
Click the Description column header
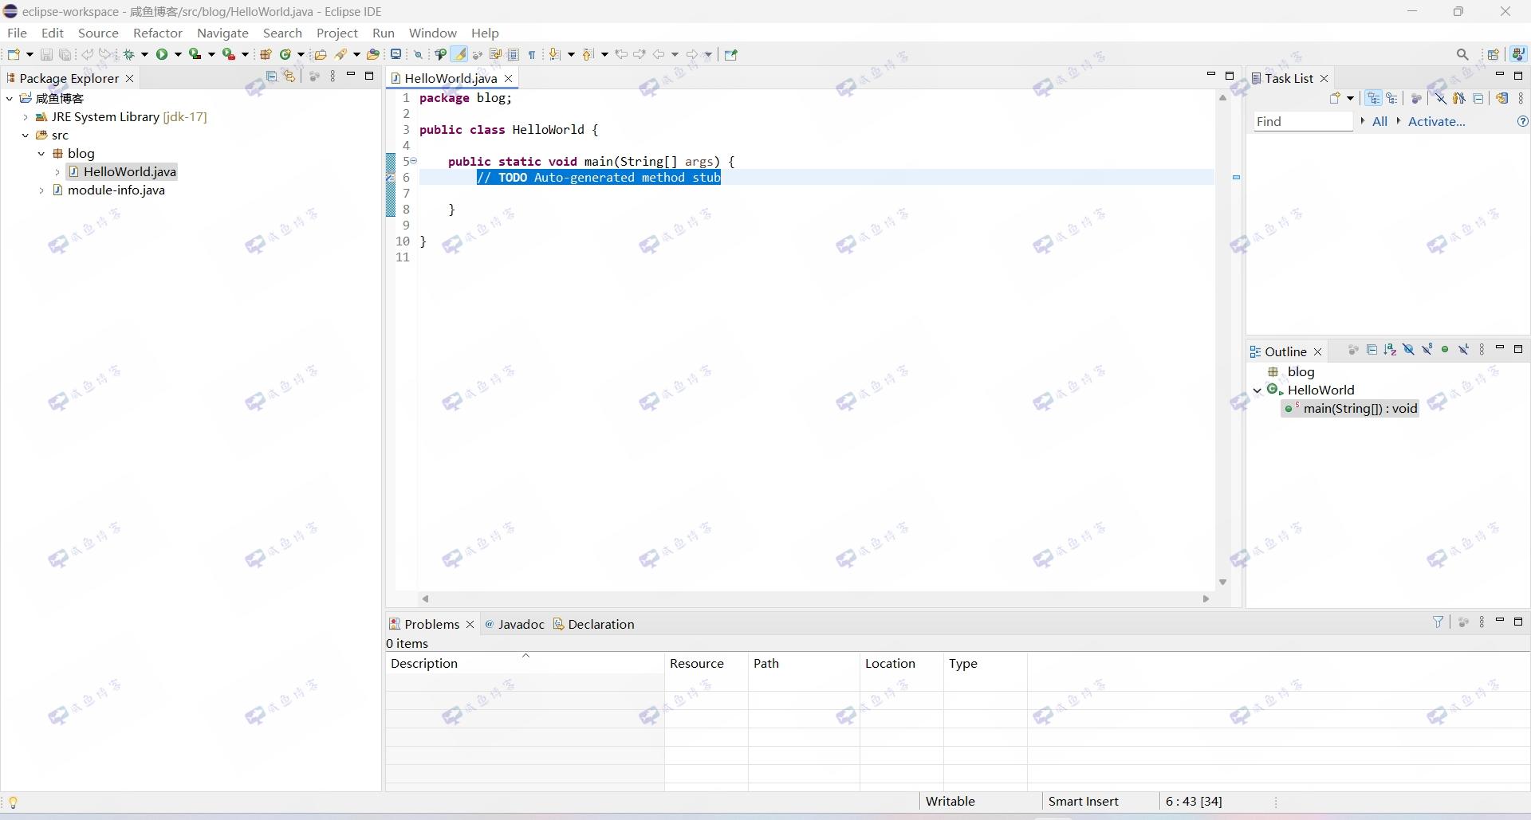click(x=525, y=663)
